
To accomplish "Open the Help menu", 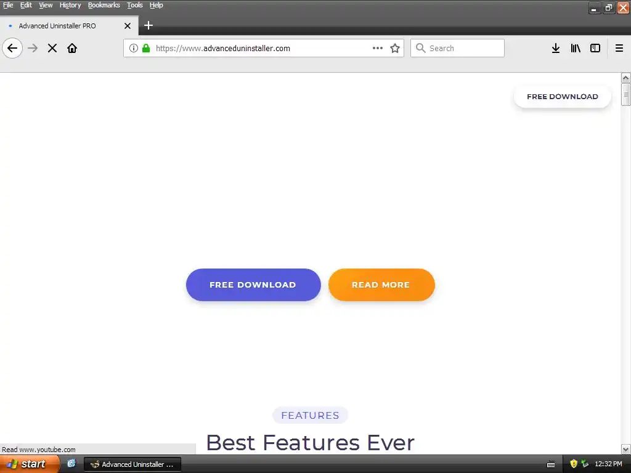I will (x=156, y=5).
